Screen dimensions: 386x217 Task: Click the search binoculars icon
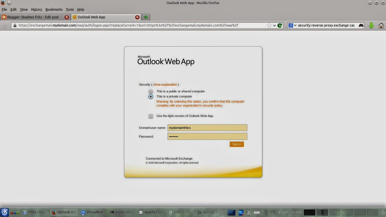click(361, 25)
